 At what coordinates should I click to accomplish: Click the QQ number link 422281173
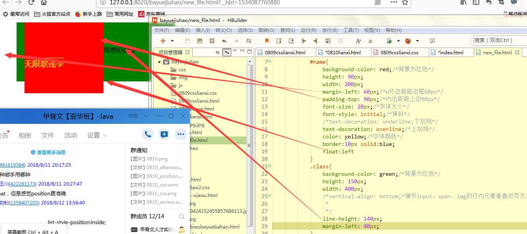click(23, 184)
